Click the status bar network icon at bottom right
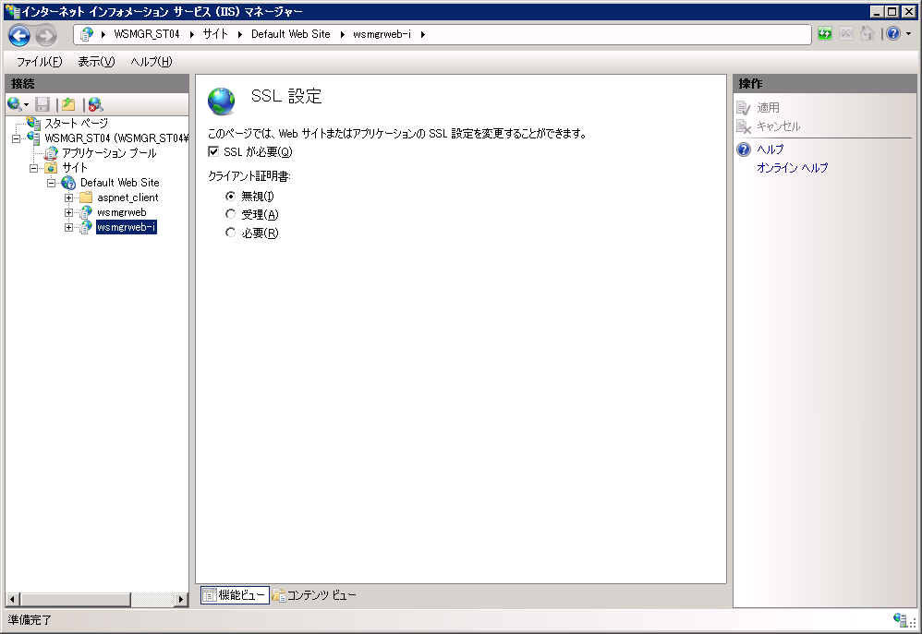This screenshot has width=922, height=634. click(900, 619)
